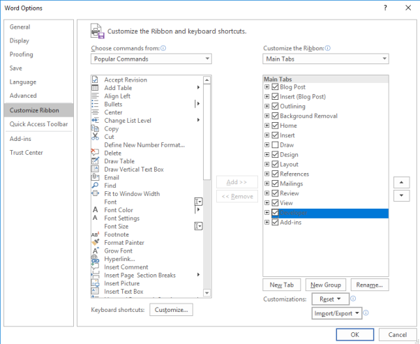420x344 pixels.
Task: Click the Insert Page Section Breaks icon
Action: click(x=95, y=275)
